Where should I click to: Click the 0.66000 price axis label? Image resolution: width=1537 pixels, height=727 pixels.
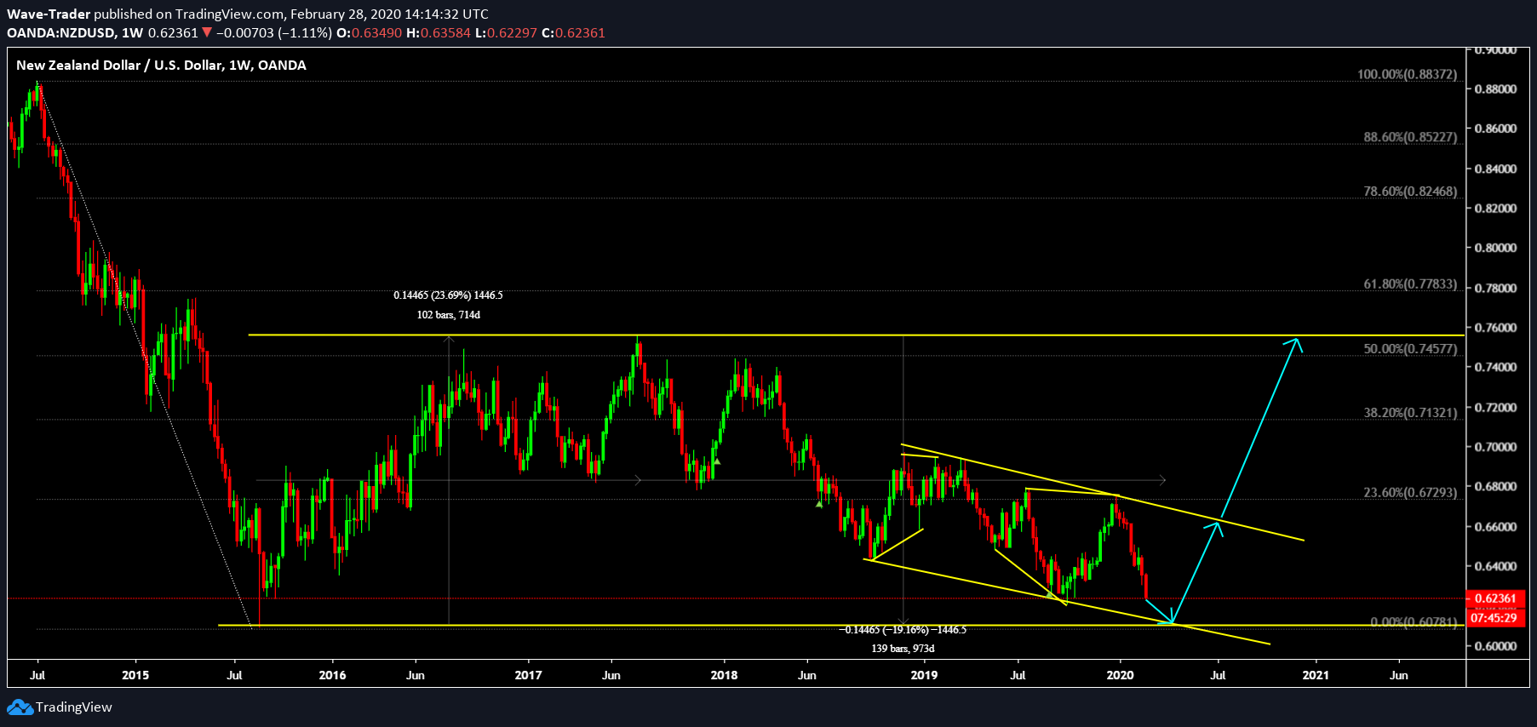click(x=1495, y=527)
